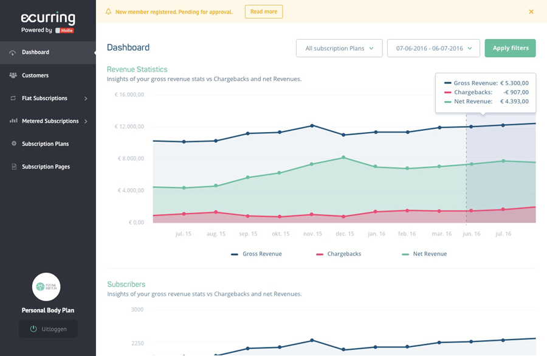This screenshot has height=356, width=547.
Task: Click the Customers people icon
Action: (x=13, y=75)
